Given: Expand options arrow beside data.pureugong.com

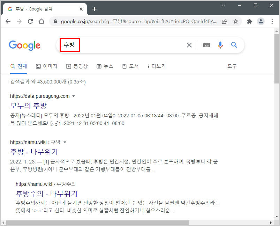Looking at the screenshot, I should [73, 96].
